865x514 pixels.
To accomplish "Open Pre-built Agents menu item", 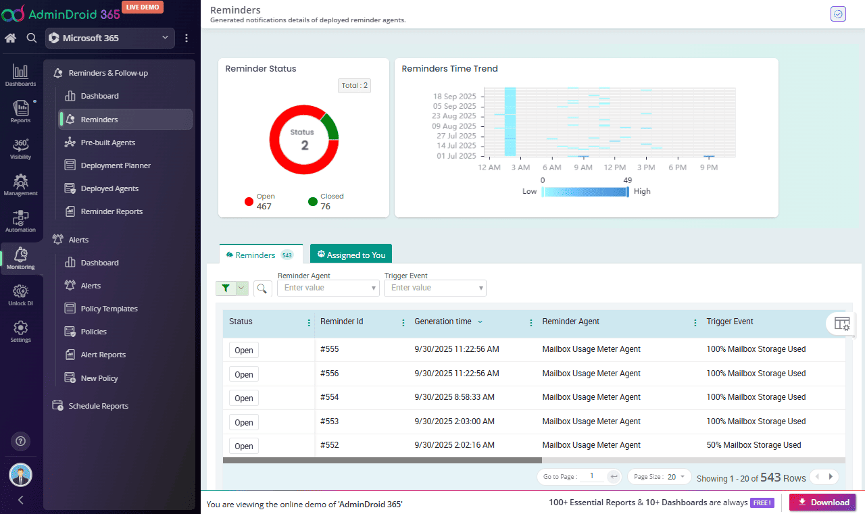I will point(107,143).
